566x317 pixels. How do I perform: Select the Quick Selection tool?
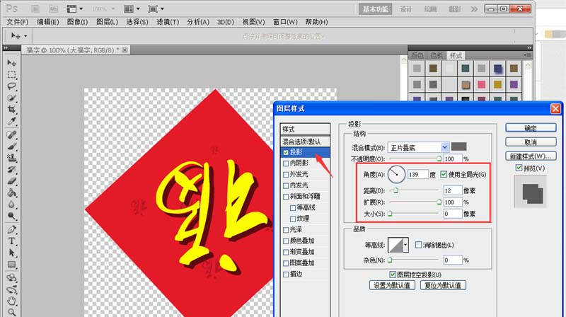11,98
